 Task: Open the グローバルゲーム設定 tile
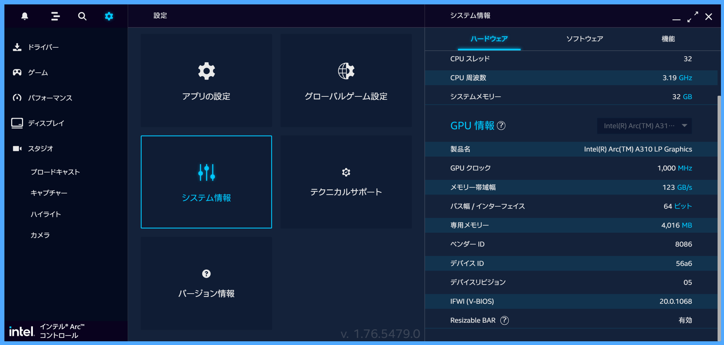[x=346, y=80]
